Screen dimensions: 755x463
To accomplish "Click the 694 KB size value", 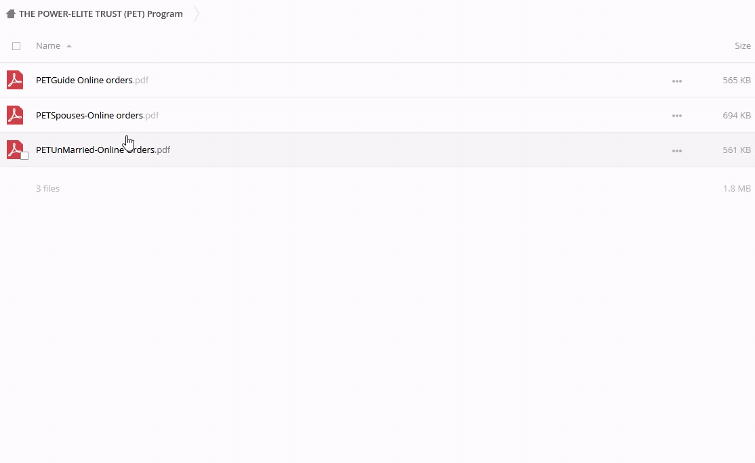I will [736, 115].
